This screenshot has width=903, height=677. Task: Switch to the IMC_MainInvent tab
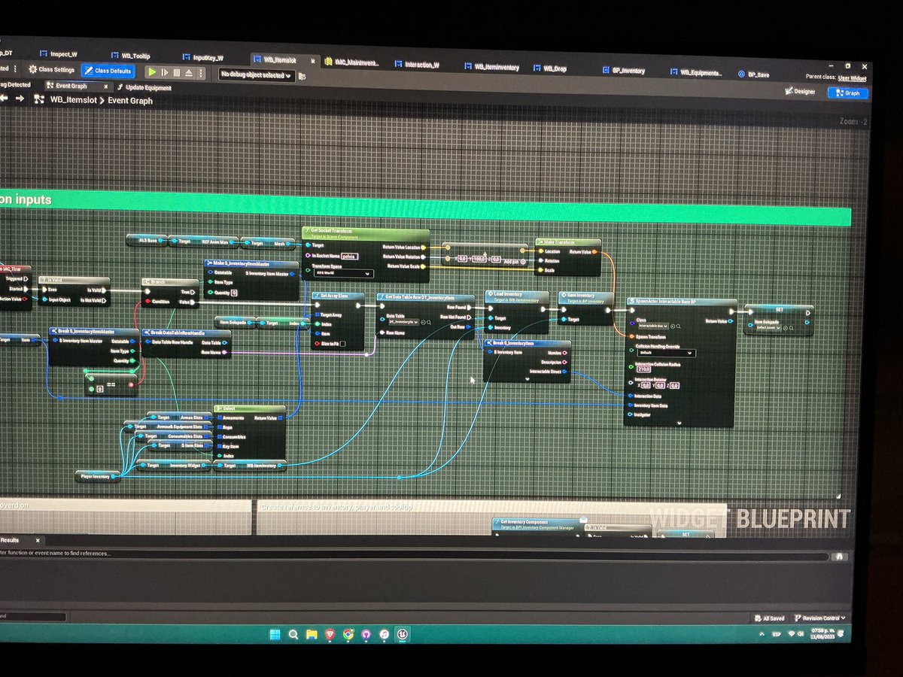coord(351,62)
